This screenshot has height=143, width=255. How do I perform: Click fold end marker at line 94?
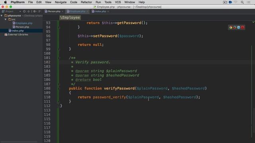(x=59, y=27)
